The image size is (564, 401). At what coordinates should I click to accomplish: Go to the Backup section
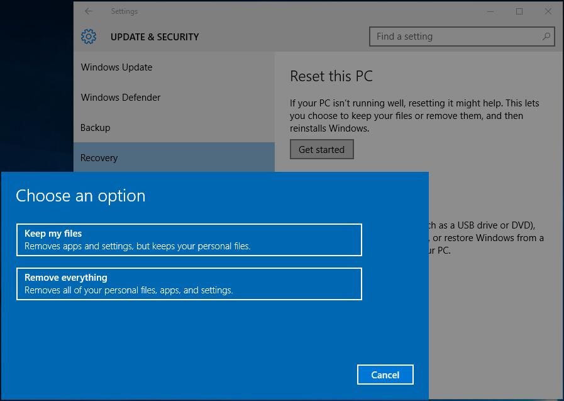(95, 128)
